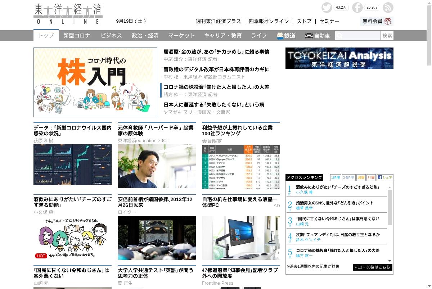Viewport: 432px width, 289px height.
Task: Click the all-in-one PC monitor ad image
Action: coord(241,238)
